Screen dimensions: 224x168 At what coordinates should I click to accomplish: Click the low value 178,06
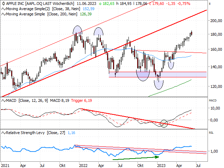click(141, 3)
